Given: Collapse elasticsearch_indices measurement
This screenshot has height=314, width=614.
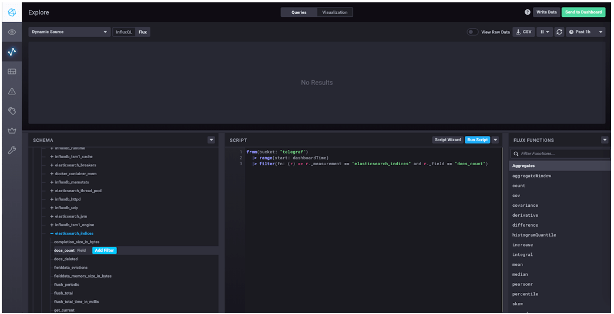Looking at the screenshot, I should coord(71,234).
